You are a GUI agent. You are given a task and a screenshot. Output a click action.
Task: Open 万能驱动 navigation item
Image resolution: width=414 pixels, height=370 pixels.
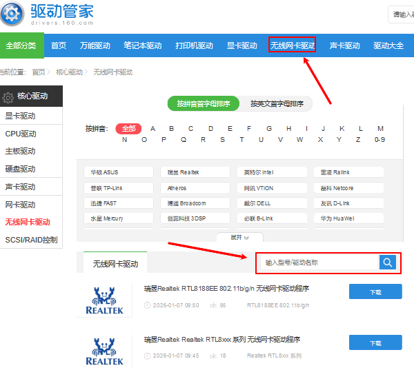95,45
